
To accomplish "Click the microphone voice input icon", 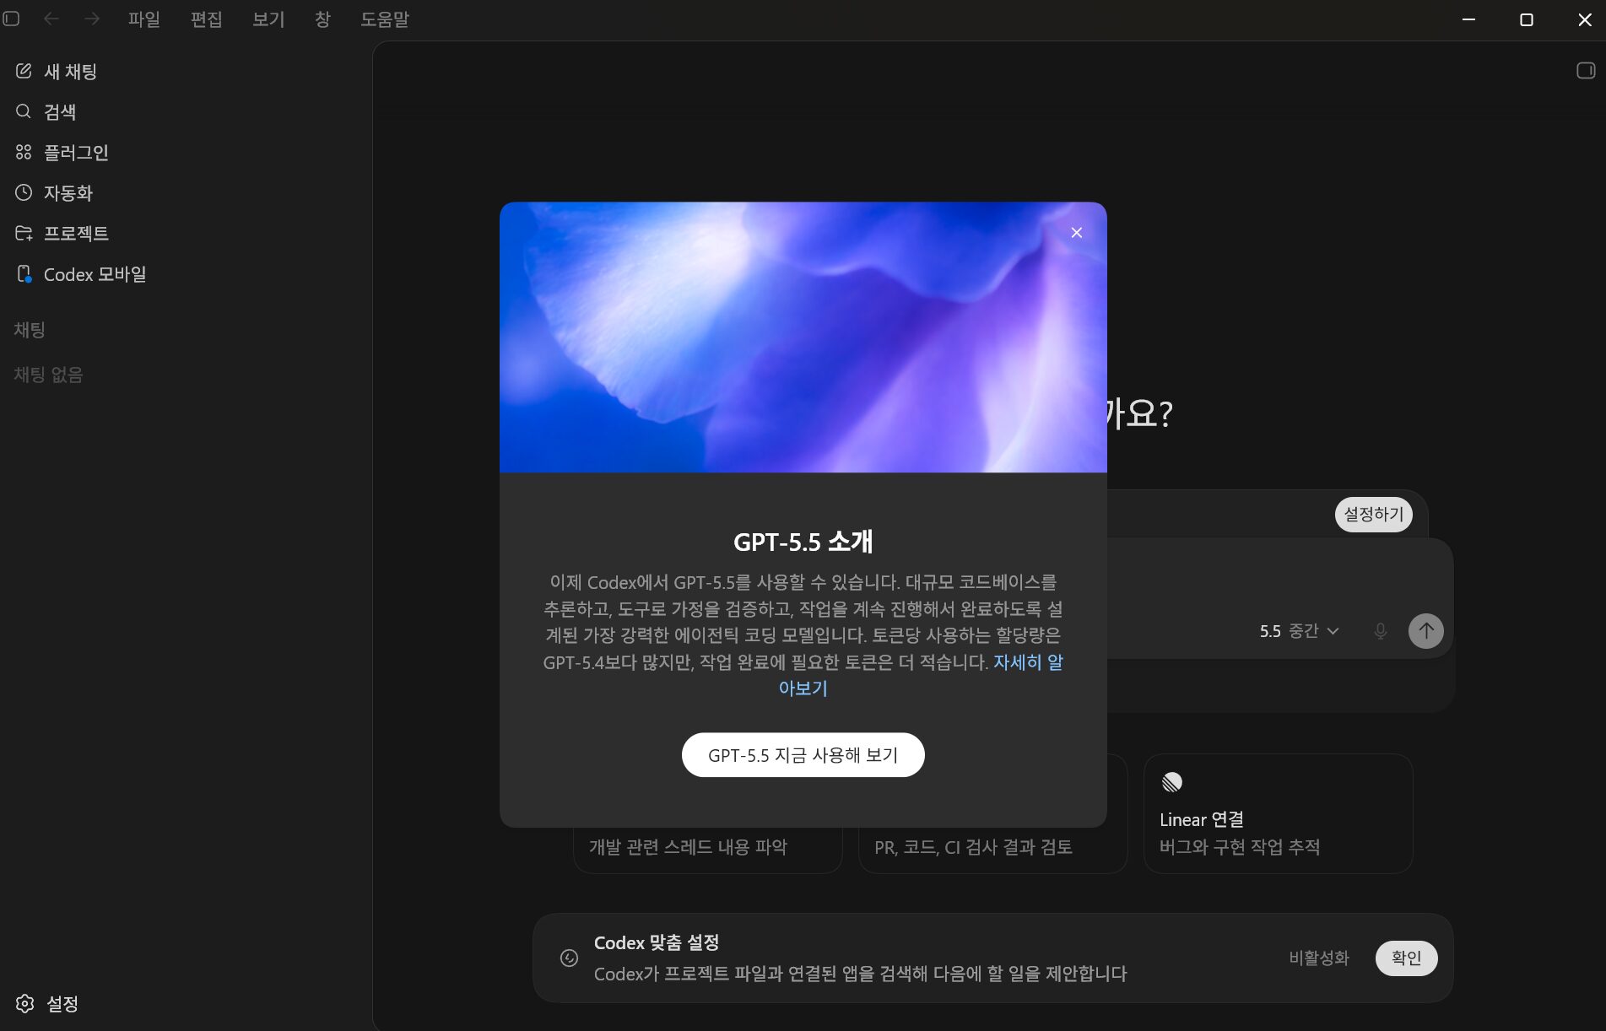I will click(1380, 631).
